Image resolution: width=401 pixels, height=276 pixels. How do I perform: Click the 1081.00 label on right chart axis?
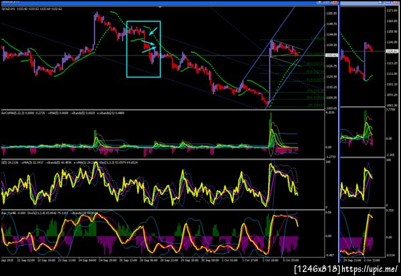coord(392,105)
